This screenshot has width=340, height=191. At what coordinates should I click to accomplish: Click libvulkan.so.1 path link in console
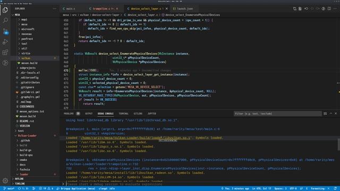pos(135,138)
